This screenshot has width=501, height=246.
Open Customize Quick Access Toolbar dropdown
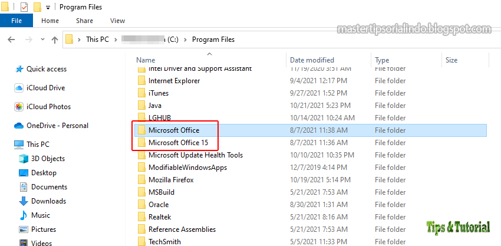tap(48, 7)
